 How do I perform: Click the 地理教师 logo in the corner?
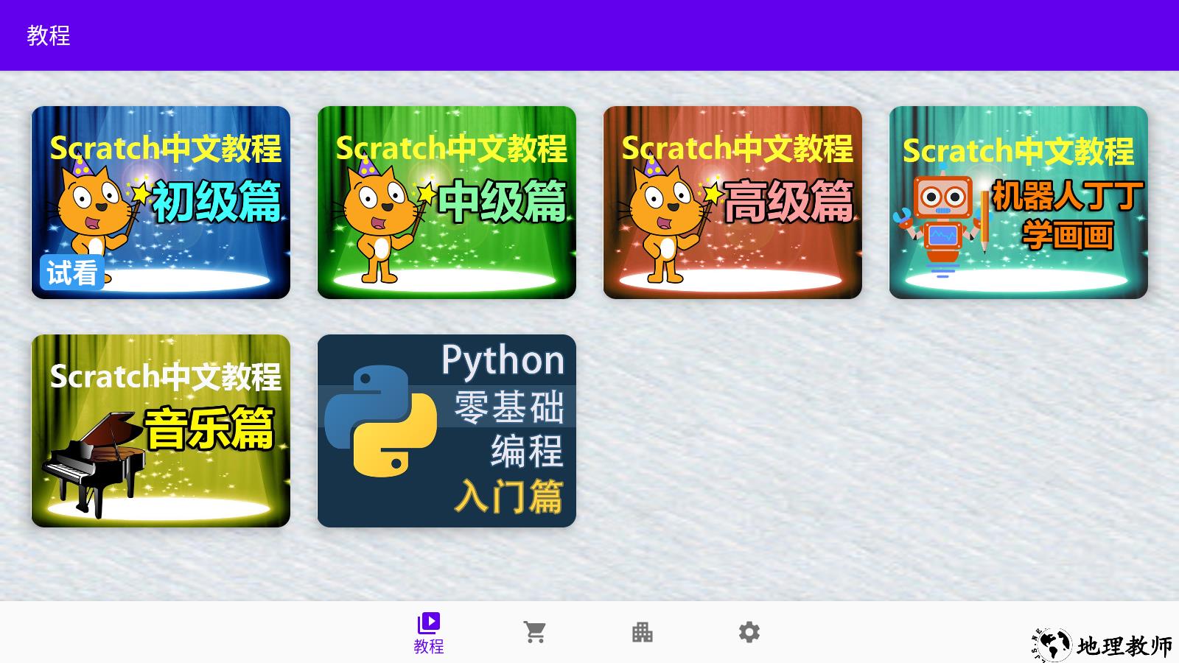click(1102, 645)
